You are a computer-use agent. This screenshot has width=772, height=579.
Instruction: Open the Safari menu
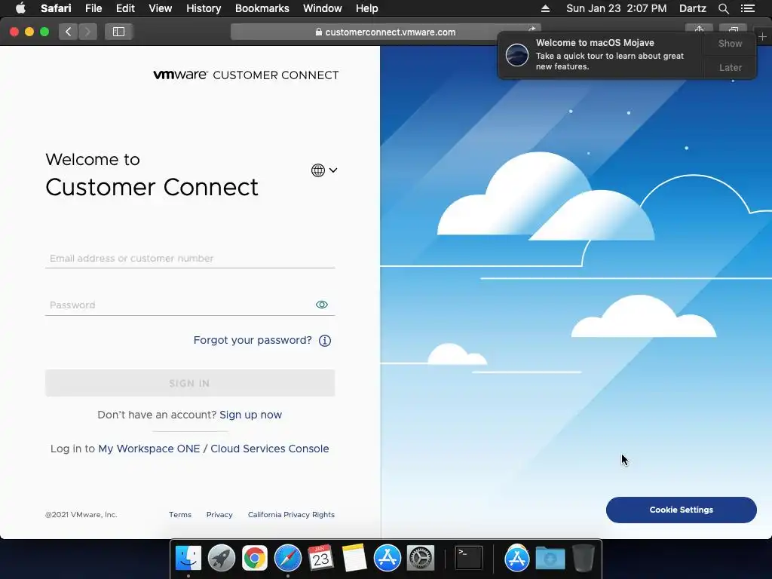click(x=56, y=8)
